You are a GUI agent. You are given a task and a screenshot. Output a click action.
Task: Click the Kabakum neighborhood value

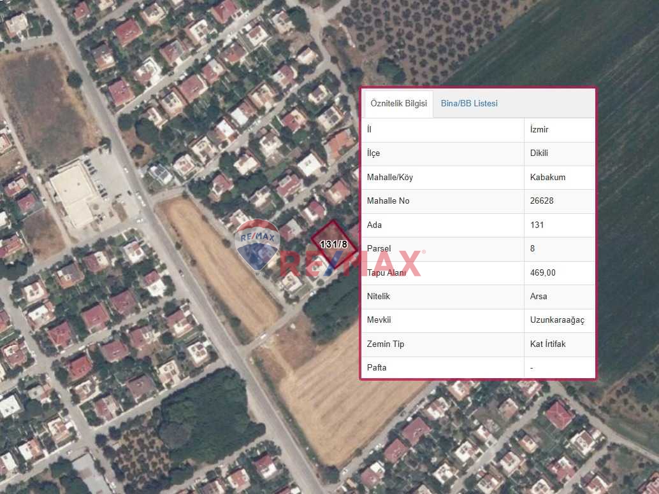point(547,178)
